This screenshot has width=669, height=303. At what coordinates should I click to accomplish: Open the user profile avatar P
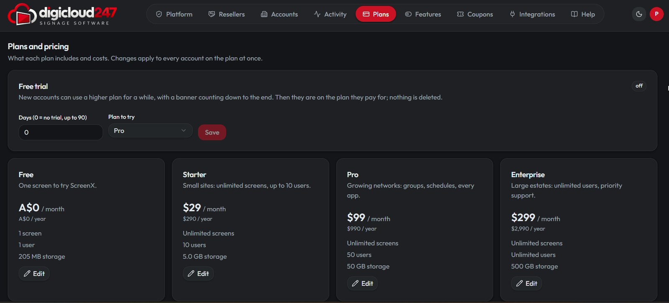tap(656, 14)
